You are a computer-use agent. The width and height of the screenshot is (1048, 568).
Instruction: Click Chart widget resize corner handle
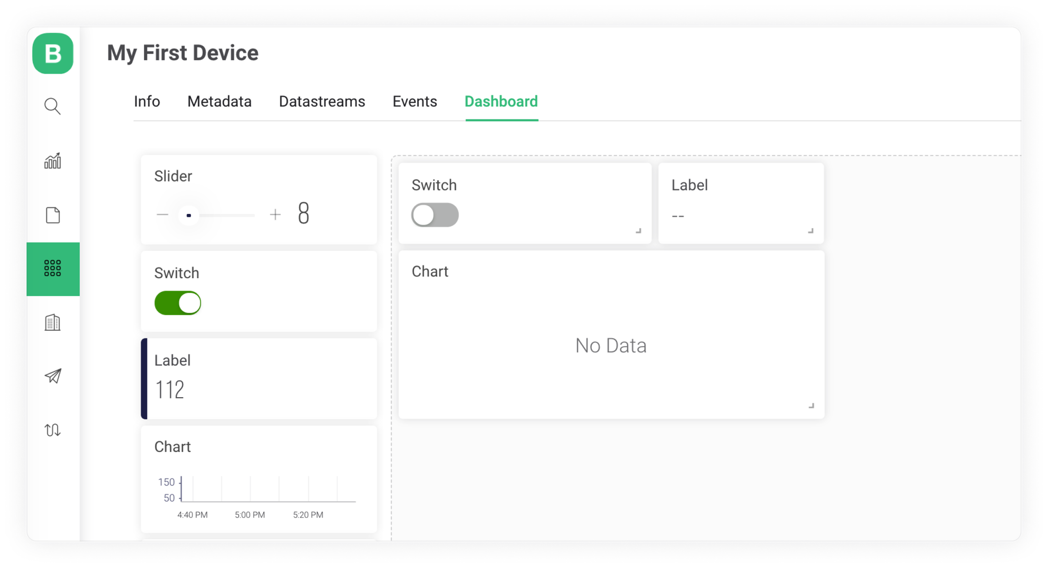coord(811,405)
